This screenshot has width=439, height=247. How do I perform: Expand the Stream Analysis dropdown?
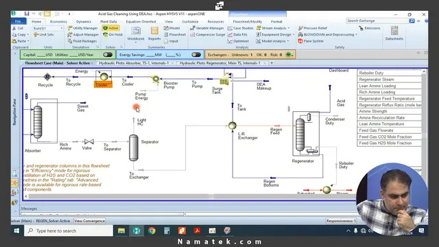coord(289,28)
